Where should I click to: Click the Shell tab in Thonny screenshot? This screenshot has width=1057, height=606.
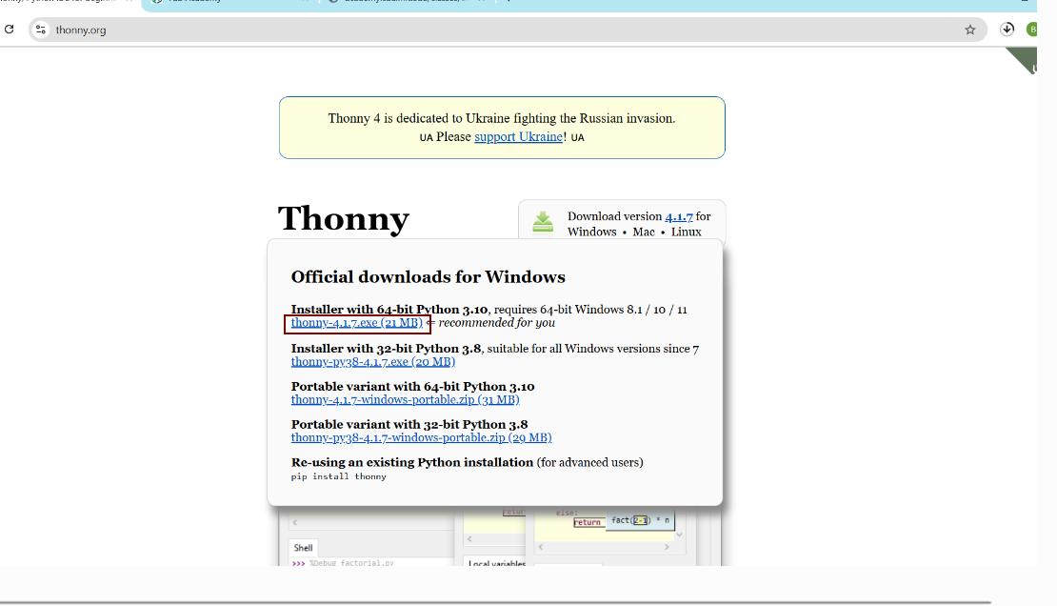pos(303,548)
